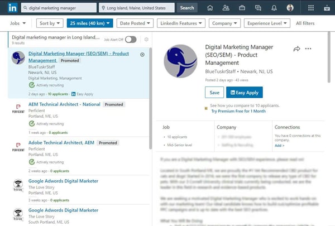Click the Premium gold badge icon
The height and width of the screenshot is (226, 335).
[x=206, y=108]
